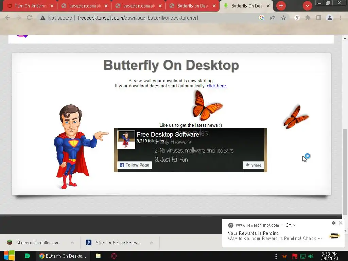Open the green app icon on taskbar
348x261 pixels.
click(x=27, y=256)
